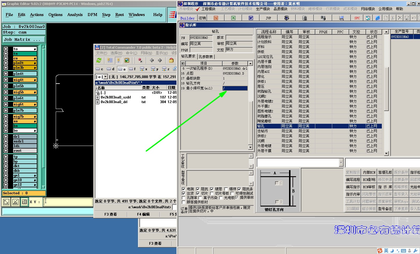Click process list vertical scrollbar thumb
Image resolution: width=420 pixels, height=254 pixels.
coord(386,89)
